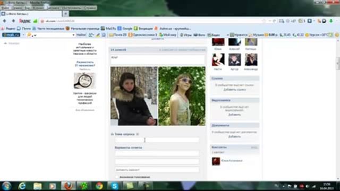Click Добавить ссылку link in Ссылки block
Screen dimensions: 340x191
coord(234,90)
